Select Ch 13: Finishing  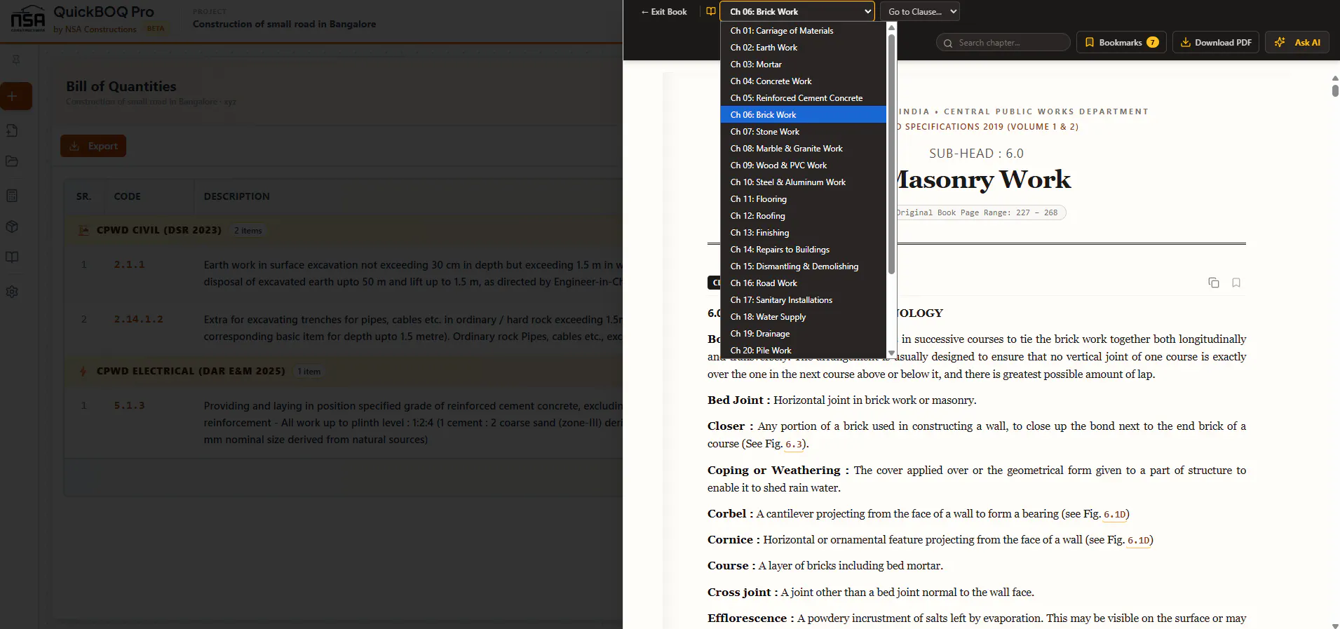pyautogui.click(x=804, y=233)
